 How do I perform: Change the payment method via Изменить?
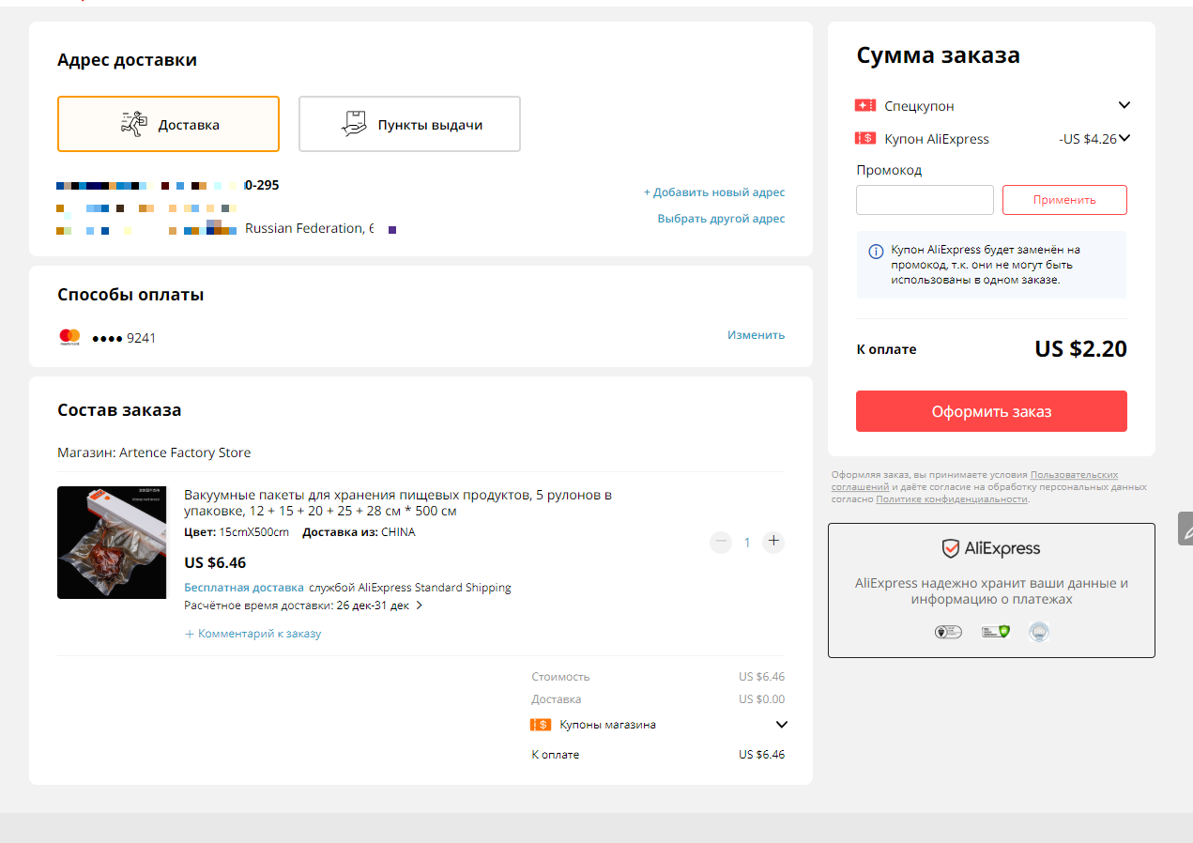coord(756,335)
